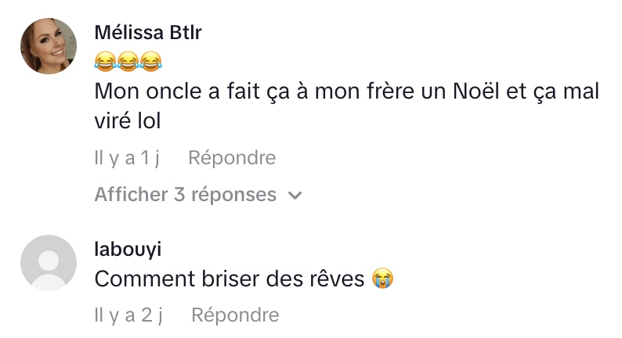Click the "Il y a 1 j" timestamp
The image size is (622, 338).
(x=127, y=158)
